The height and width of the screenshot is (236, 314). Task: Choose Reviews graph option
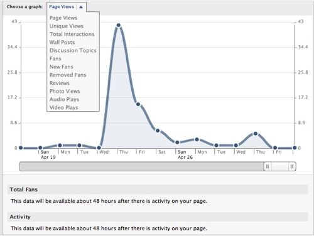tap(59, 83)
